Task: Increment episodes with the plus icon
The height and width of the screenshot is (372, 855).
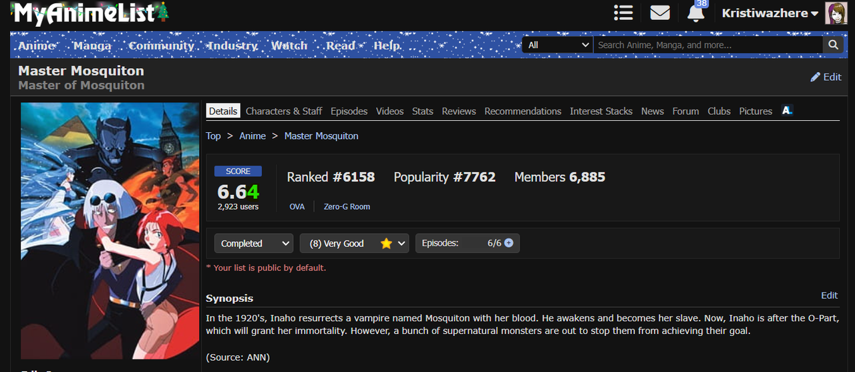Action: (x=509, y=243)
